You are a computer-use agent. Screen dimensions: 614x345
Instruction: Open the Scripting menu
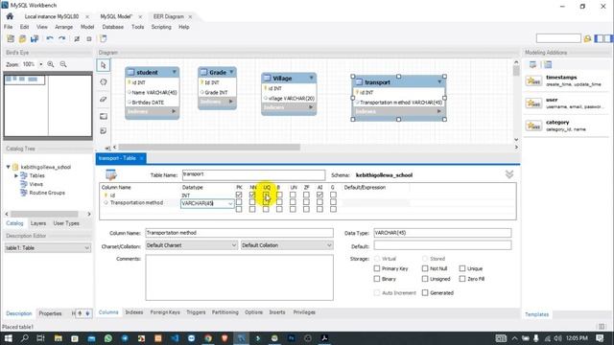tap(161, 27)
